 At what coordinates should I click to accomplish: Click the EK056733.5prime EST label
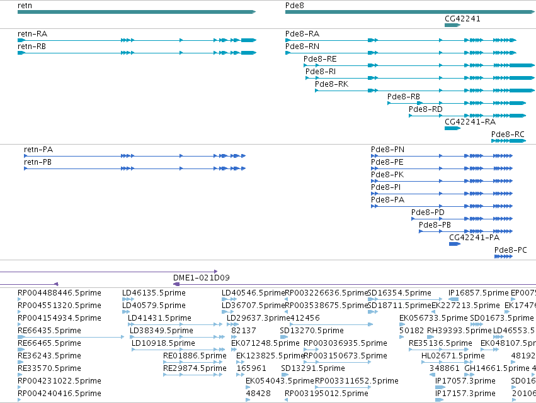point(433,318)
